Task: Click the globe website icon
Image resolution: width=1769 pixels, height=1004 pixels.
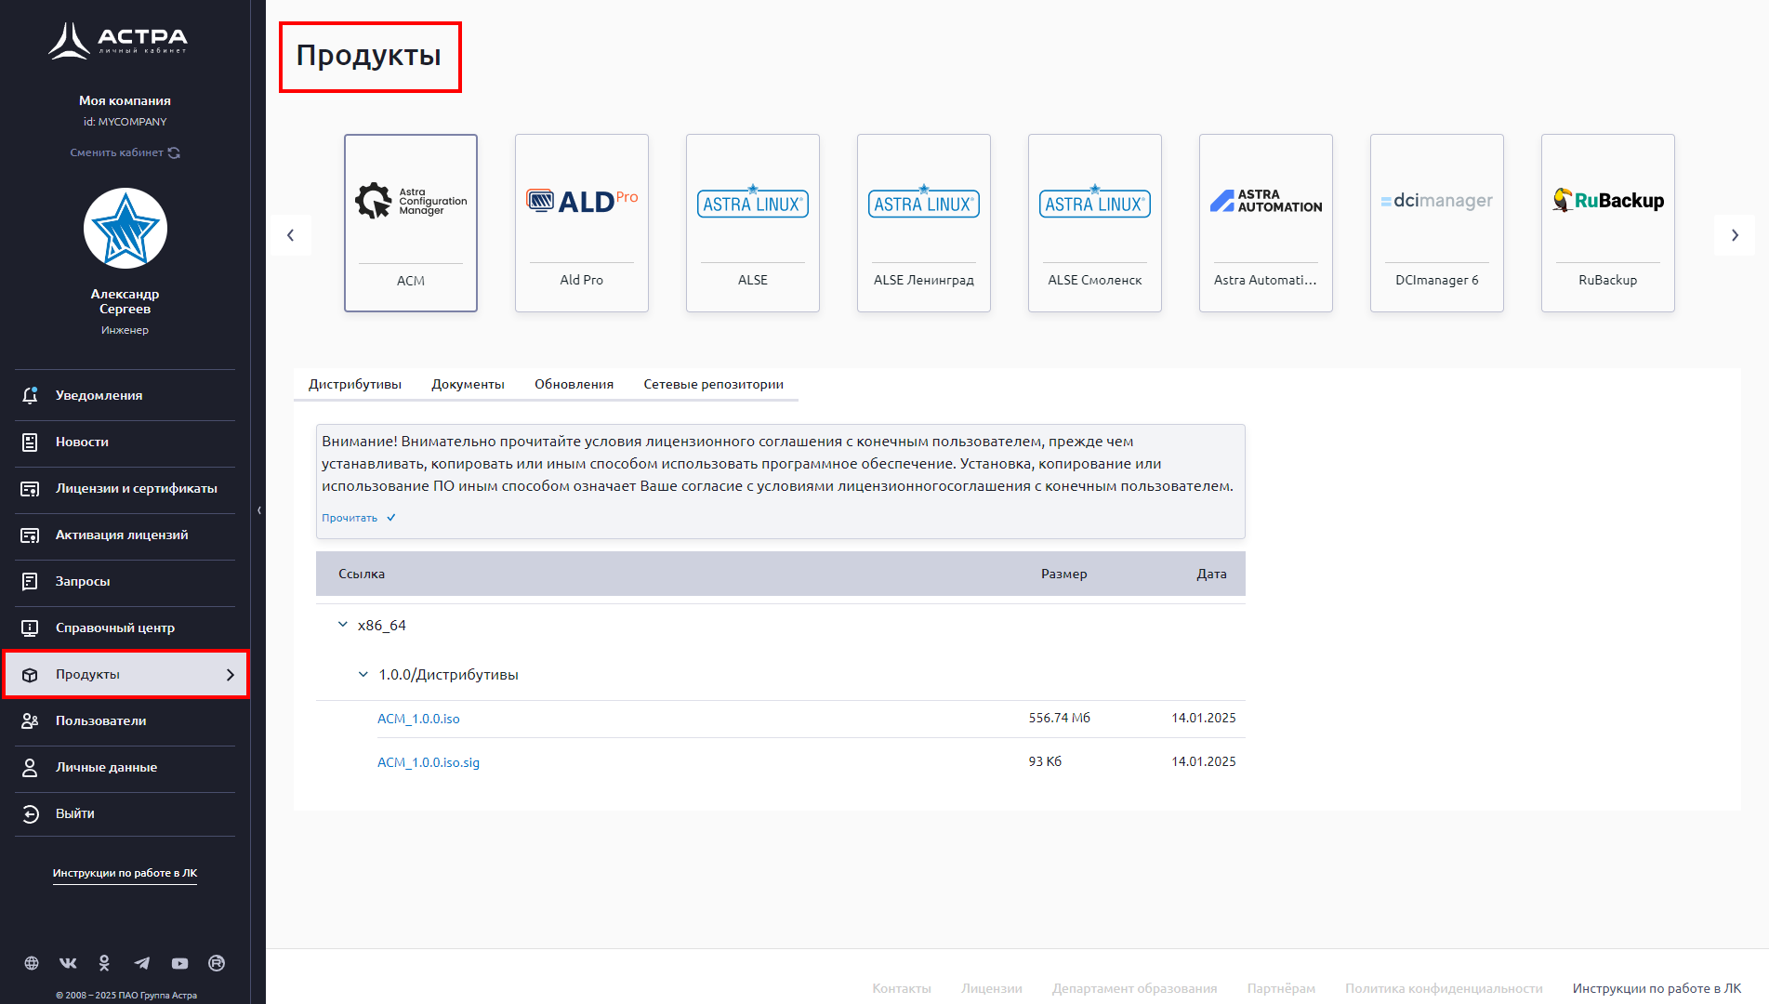Action: [32, 963]
